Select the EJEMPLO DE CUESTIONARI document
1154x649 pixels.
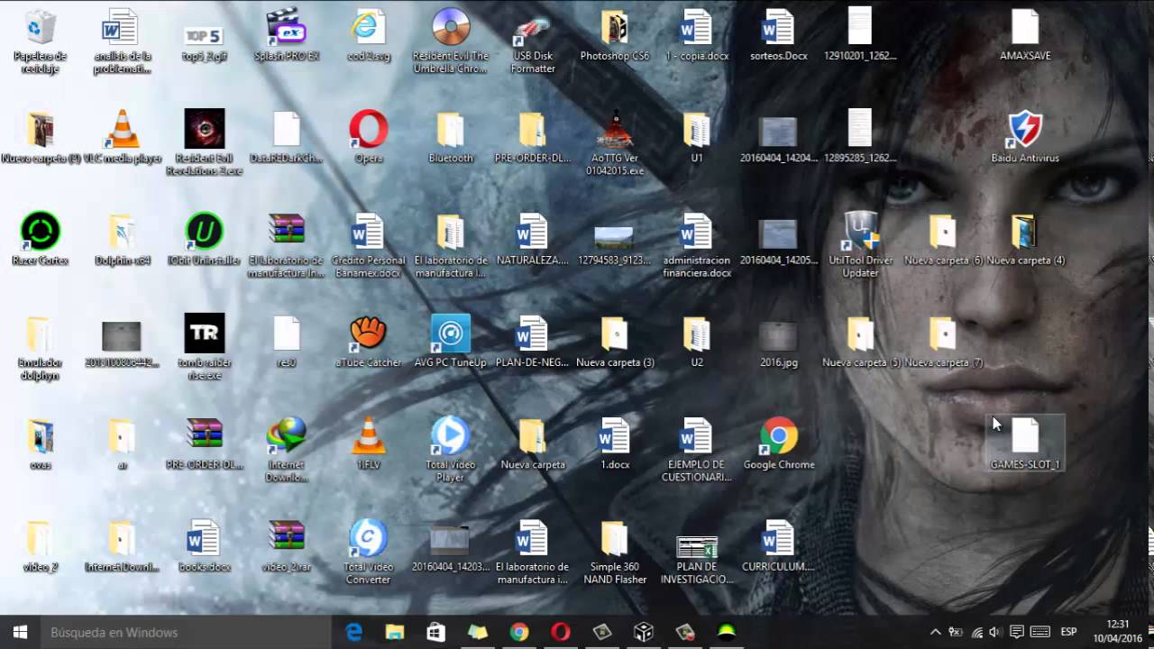697,450
